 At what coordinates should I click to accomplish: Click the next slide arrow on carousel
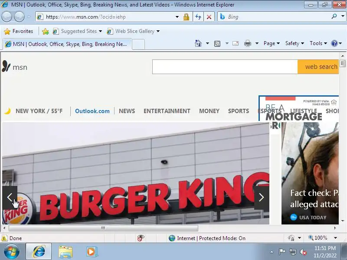262,198
